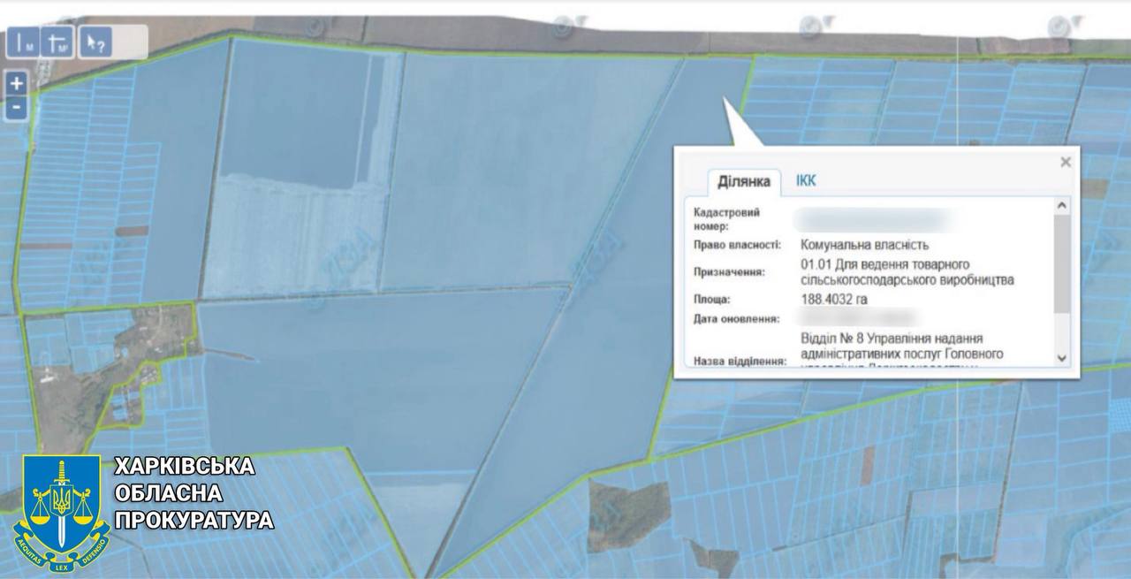Click the popup scrollbar up arrow

coord(1062,205)
